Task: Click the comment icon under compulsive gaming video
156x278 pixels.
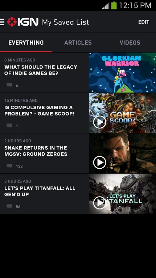Action: (x=9, y=125)
